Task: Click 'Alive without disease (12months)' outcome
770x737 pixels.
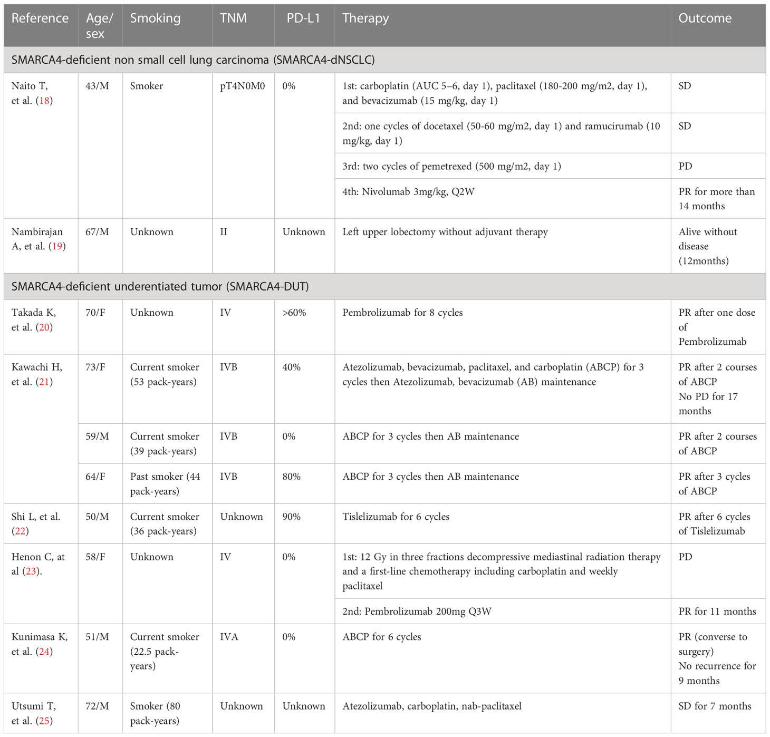Action: [x=718, y=246]
